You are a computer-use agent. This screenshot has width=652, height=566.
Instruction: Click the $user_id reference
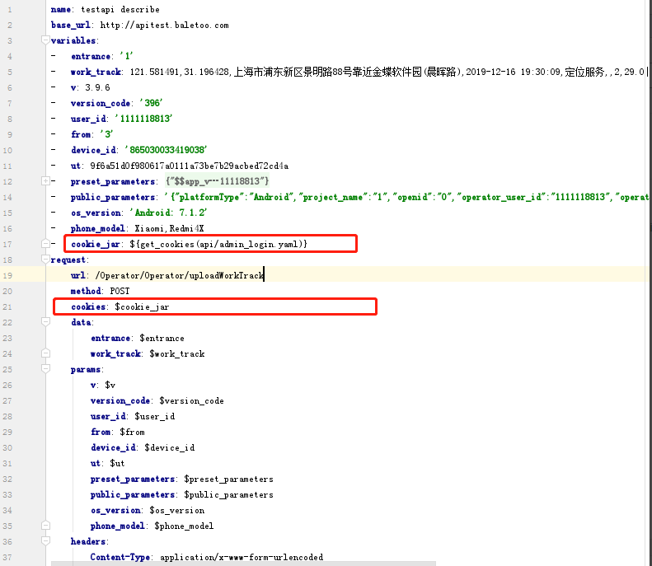click(x=155, y=416)
